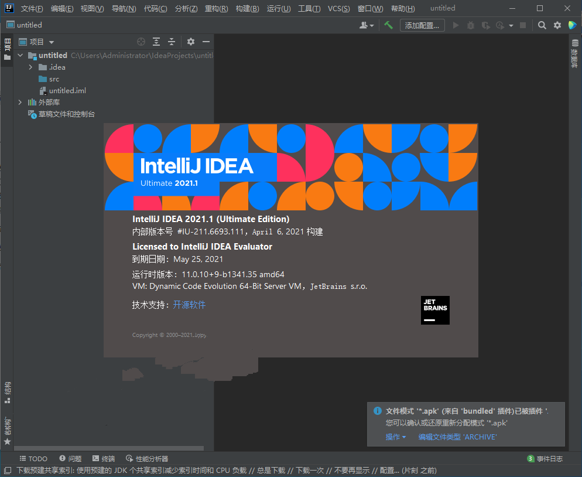Open the 项目 view selector dropdown
Screen dimensions: 582x477
tap(37, 42)
